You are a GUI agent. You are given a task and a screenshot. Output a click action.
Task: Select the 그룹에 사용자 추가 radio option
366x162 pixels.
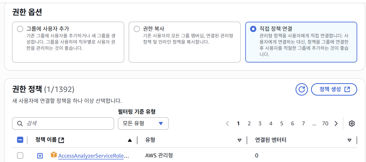pyautogui.click(x=20, y=29)
